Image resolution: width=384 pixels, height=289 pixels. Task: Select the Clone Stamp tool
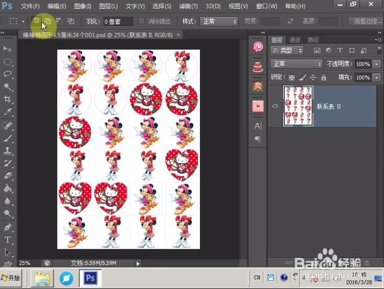8,151
